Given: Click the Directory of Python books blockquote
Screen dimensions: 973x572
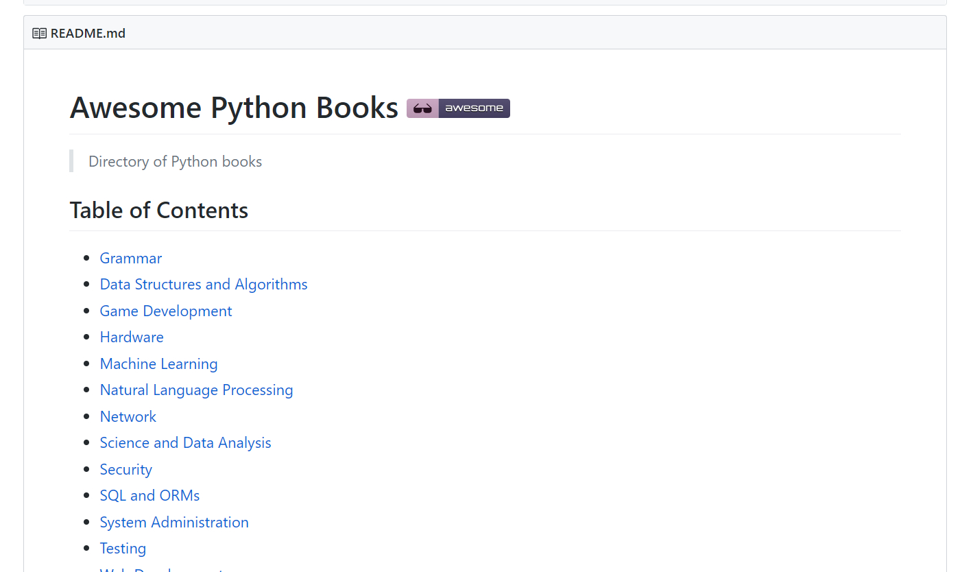Looking at the screenshot, I should [175, 161].
